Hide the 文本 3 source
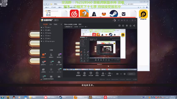Viewport: 177px width, 99px height. click(41, 36)
